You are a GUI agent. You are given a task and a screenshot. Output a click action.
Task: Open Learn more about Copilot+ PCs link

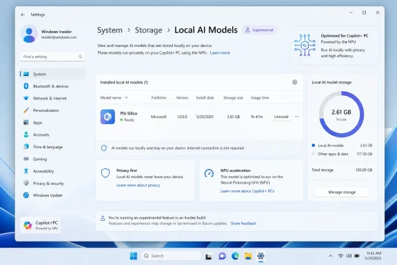click(247, 191)
